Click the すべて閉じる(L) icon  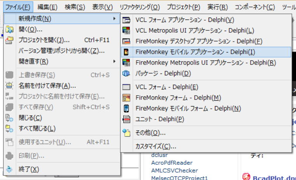9,129
